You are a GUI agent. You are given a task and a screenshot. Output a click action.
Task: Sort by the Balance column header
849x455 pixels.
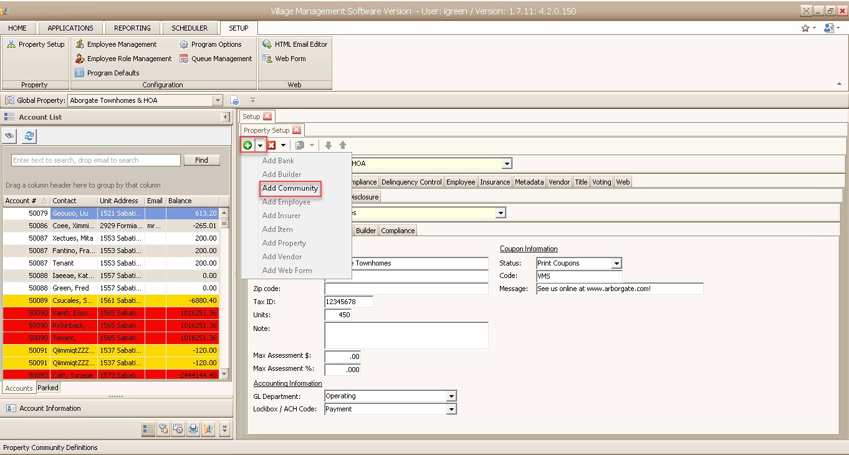[x=193, y=201]
